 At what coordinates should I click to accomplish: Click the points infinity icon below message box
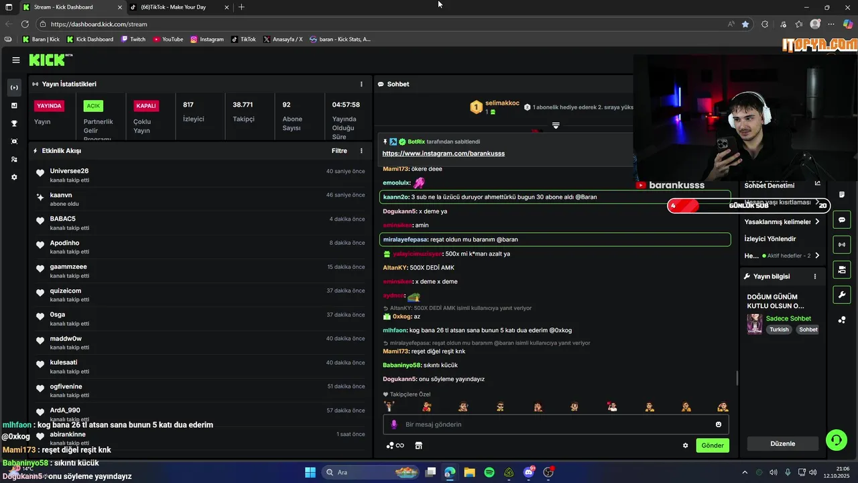point(395,445)
